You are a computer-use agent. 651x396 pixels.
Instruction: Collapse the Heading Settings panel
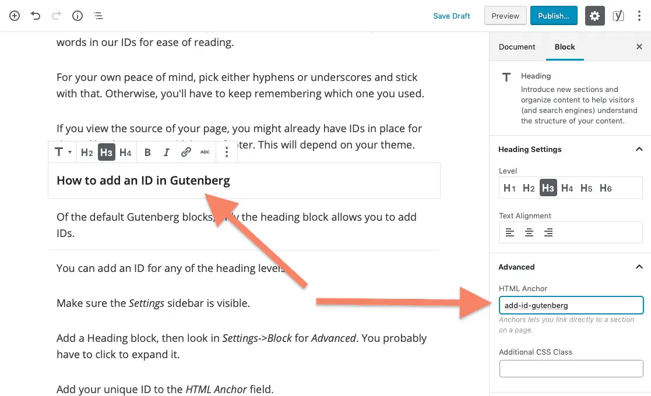[639, 149]
